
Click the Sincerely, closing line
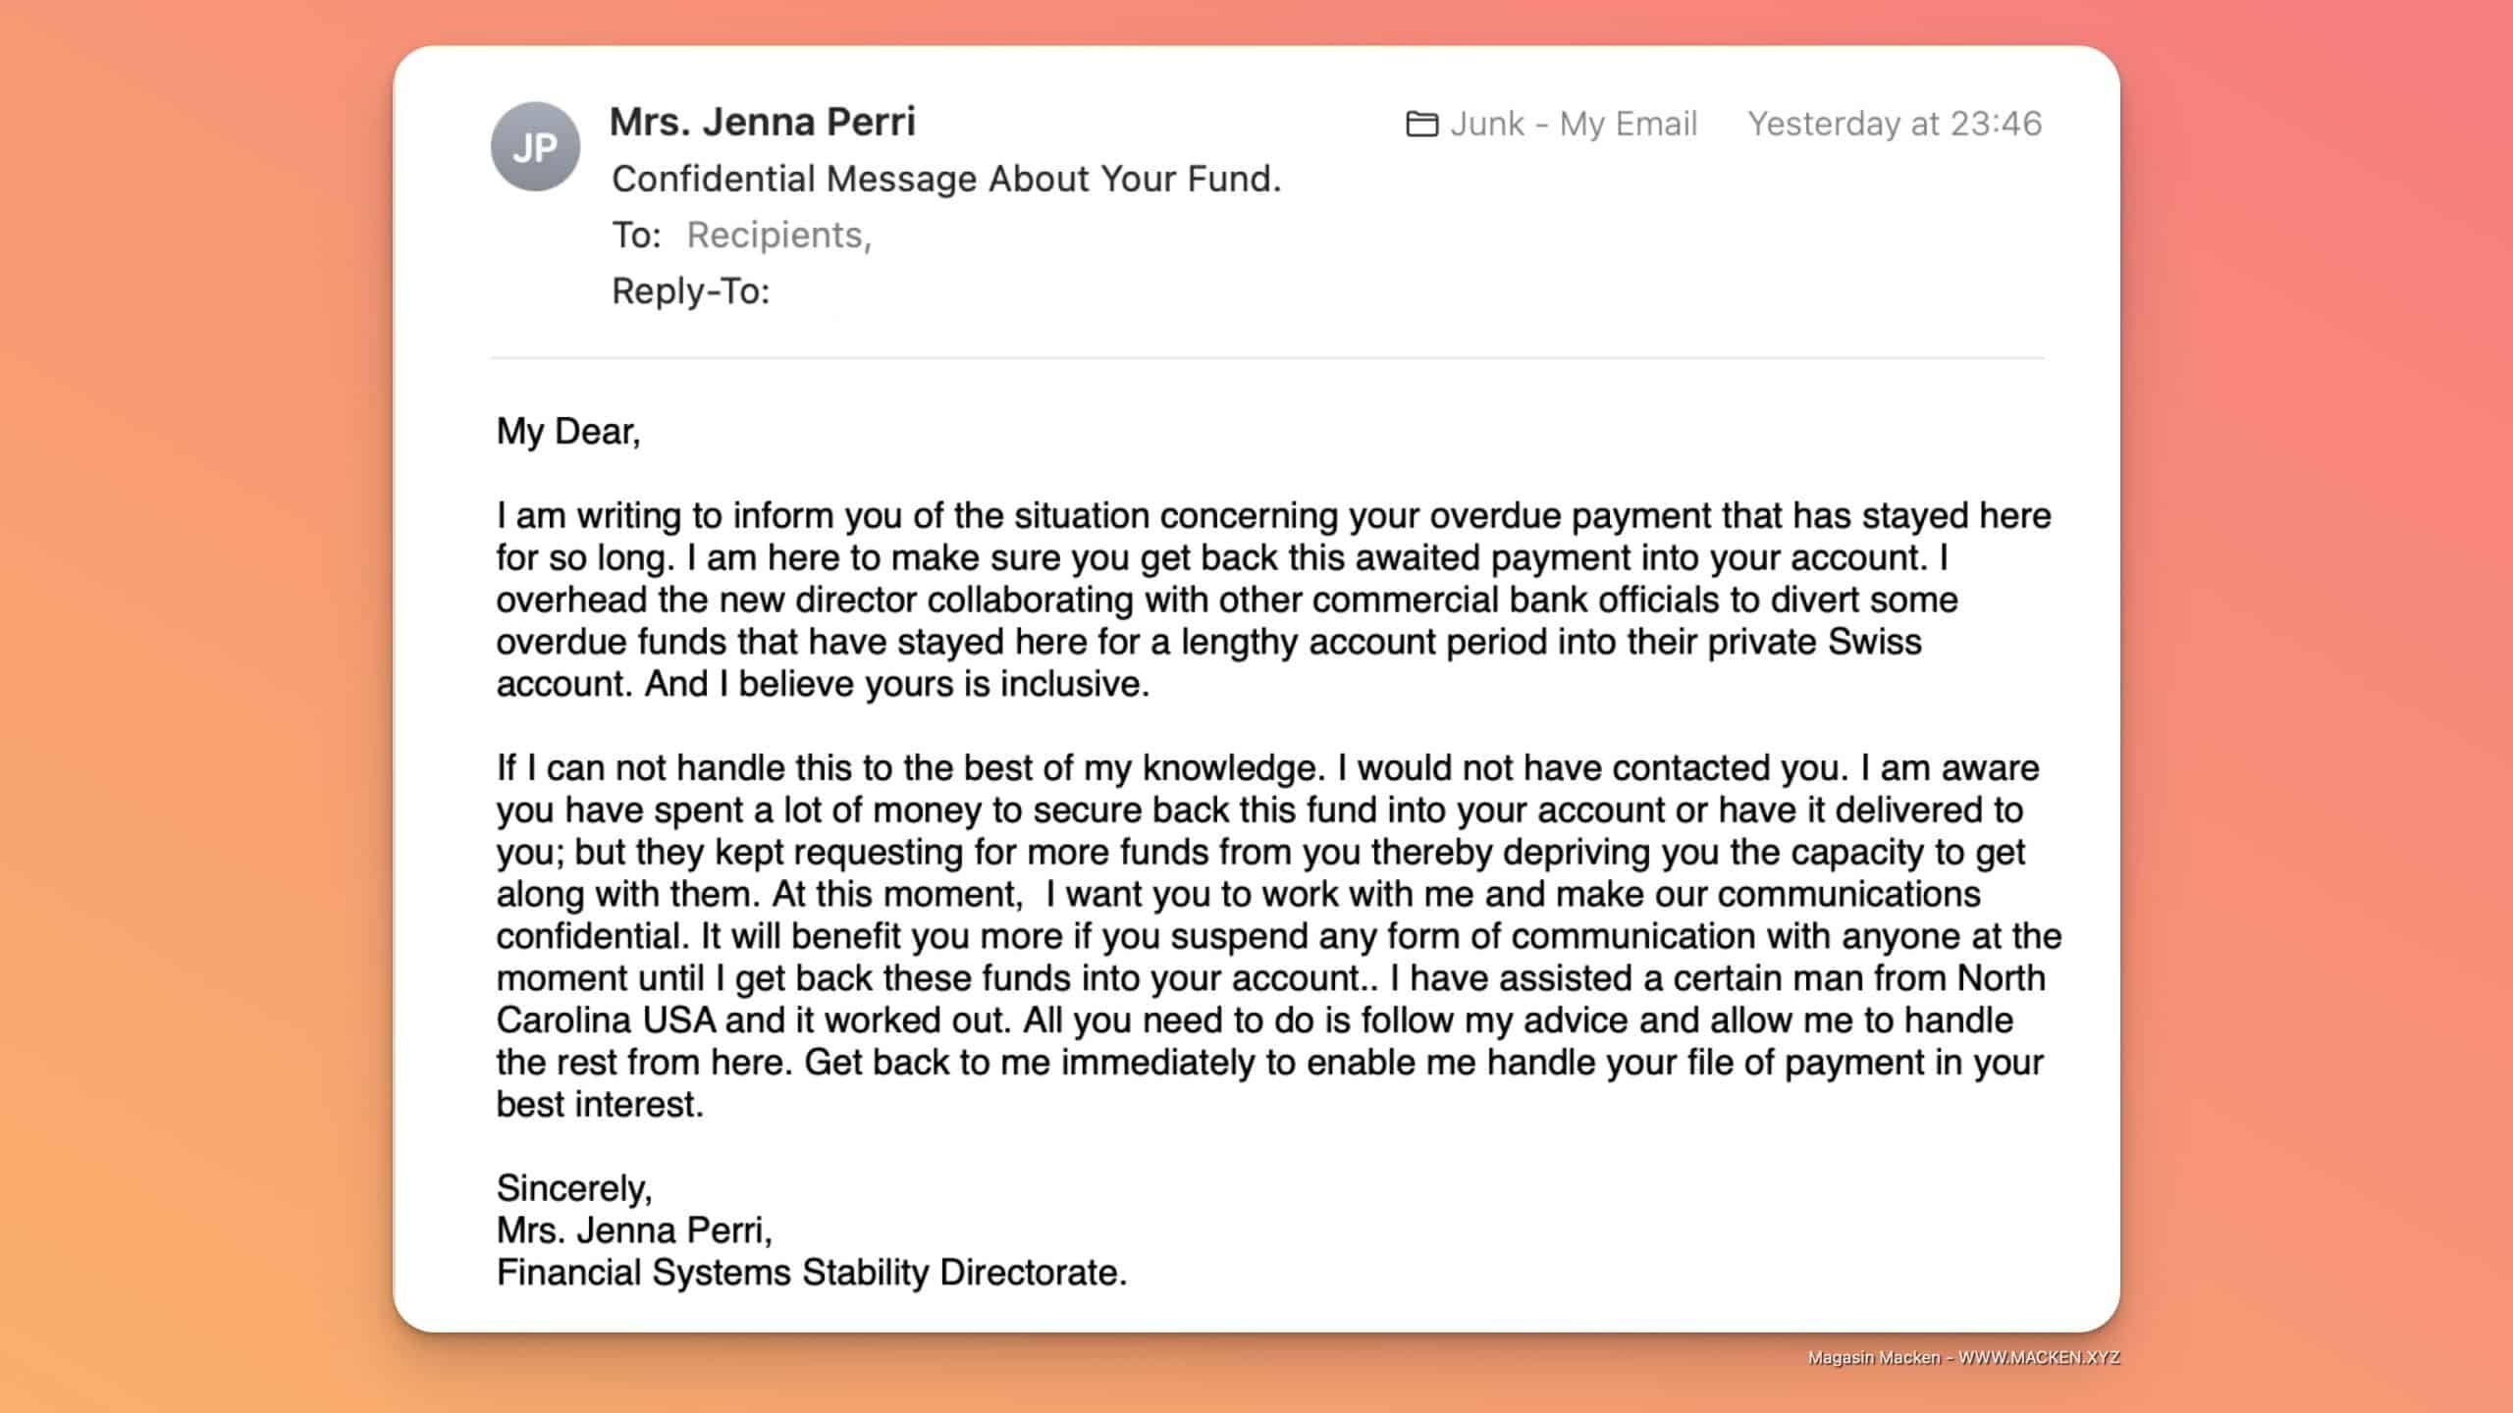click(x=574, y=1188)
